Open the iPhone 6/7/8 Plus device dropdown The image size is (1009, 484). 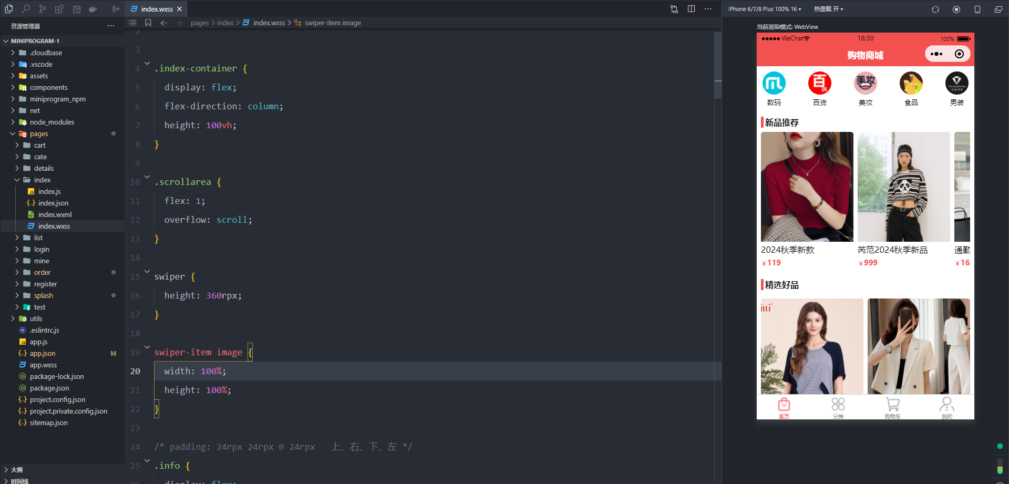click(x=765, y=9)
